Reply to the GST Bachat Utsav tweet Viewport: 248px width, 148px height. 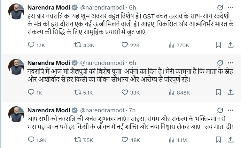[x=31, y=45]
